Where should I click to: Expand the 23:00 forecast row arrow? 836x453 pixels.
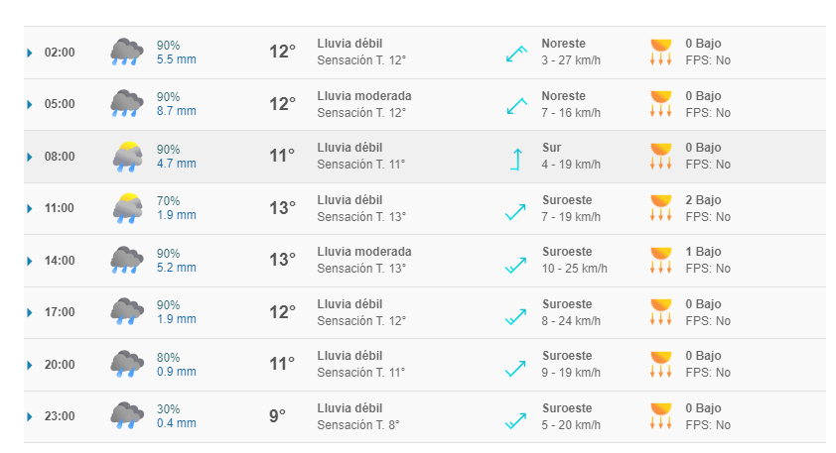(30, 416)
